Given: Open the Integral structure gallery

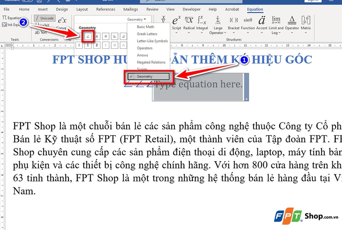Looking at the screenshot, I should pos(202,24).
